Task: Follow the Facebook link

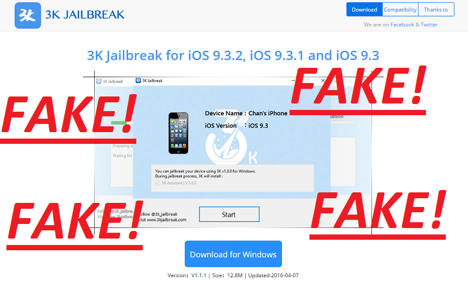Action: 402,25
